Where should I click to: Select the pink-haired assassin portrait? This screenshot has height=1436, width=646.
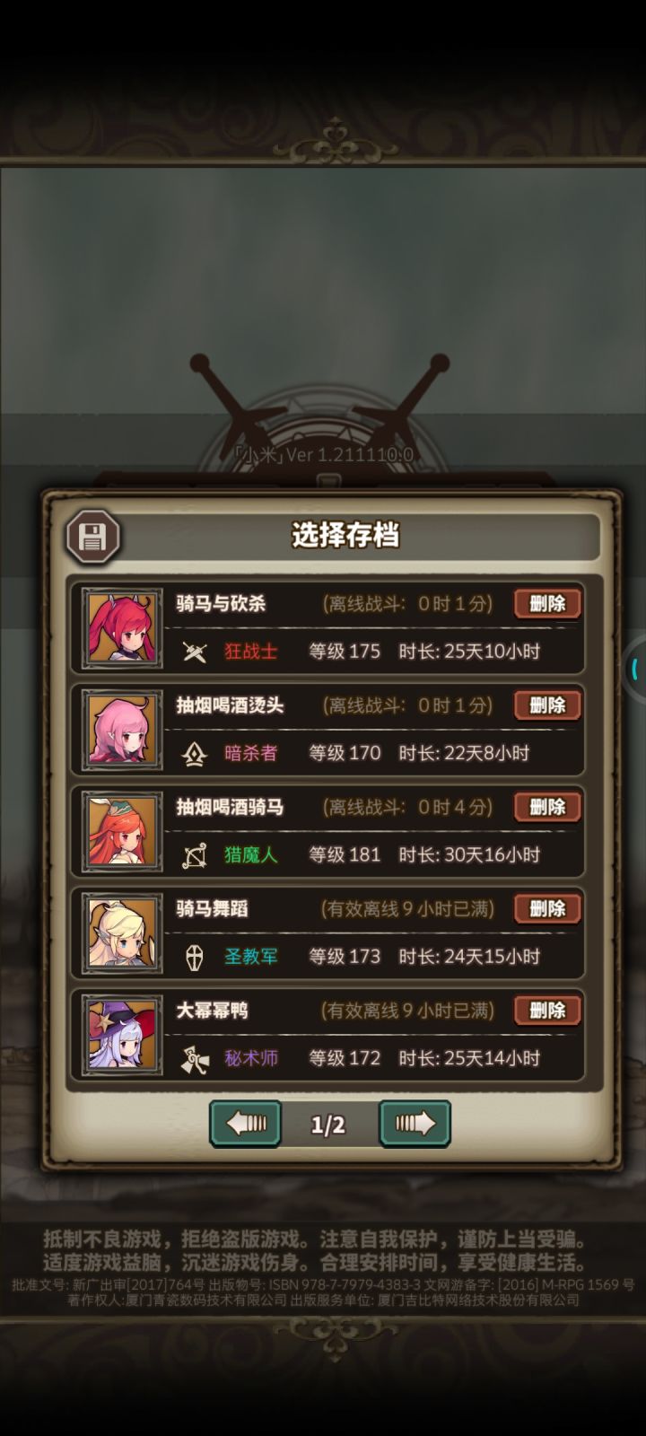(x=122, y=729)
